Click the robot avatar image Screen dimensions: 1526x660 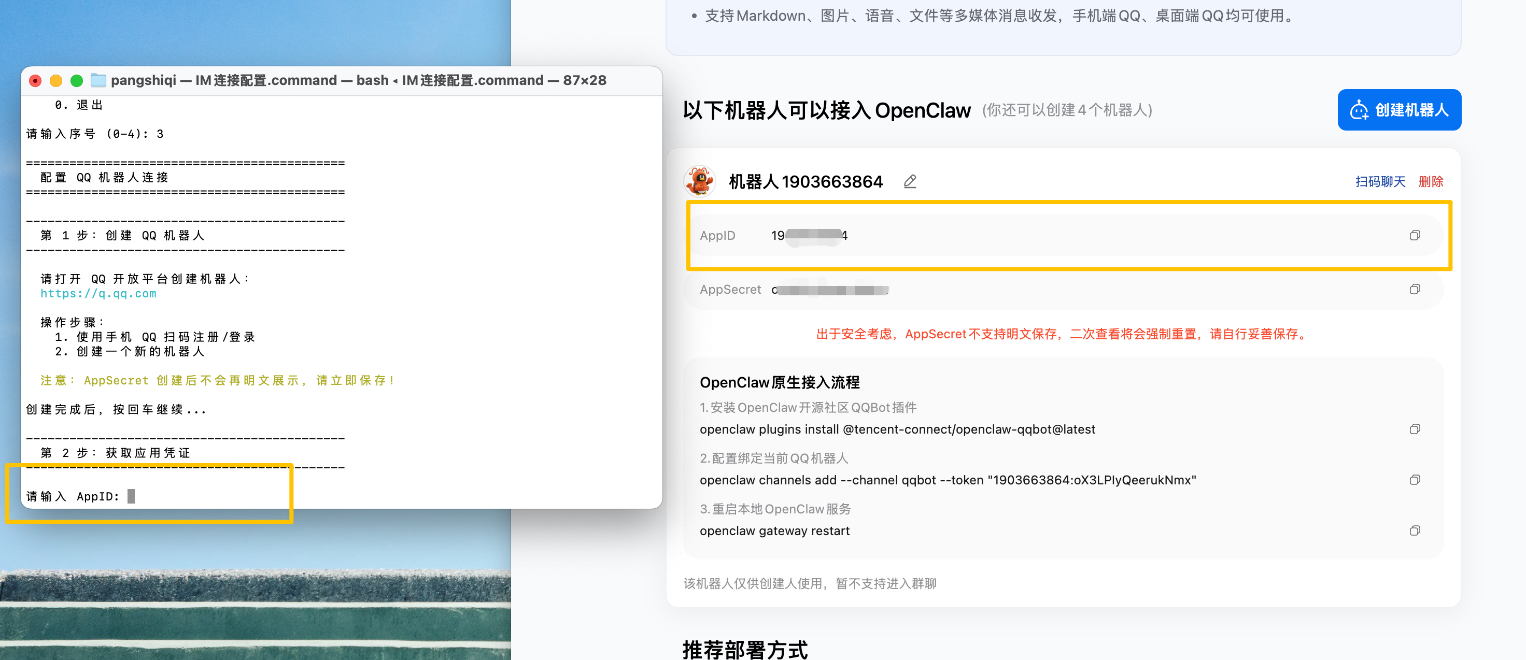(700, 181)
